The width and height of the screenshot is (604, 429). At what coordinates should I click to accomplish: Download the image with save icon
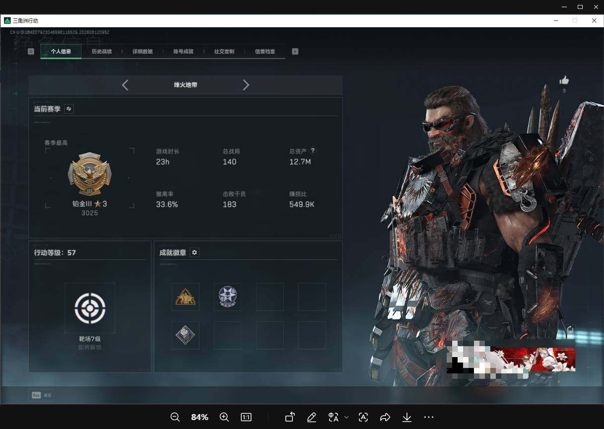coord(407,417)
